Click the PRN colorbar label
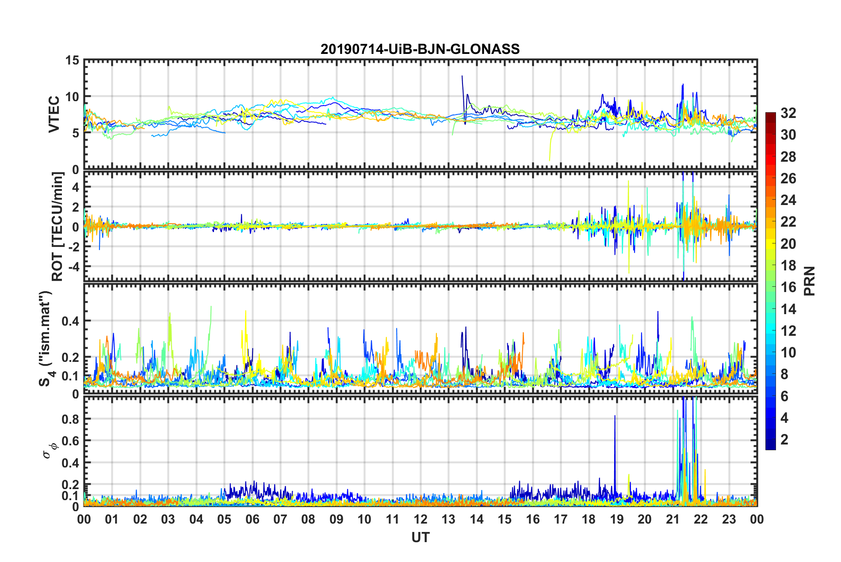Screen dimensions: 841x562 click(x=810, y=281)
